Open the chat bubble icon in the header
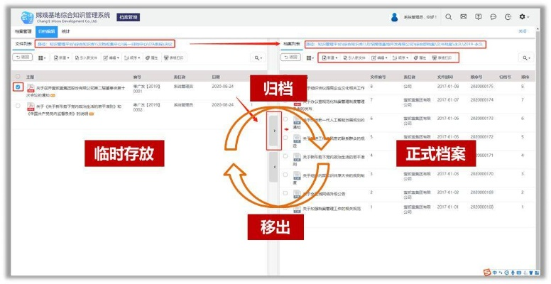 [493, 17]
